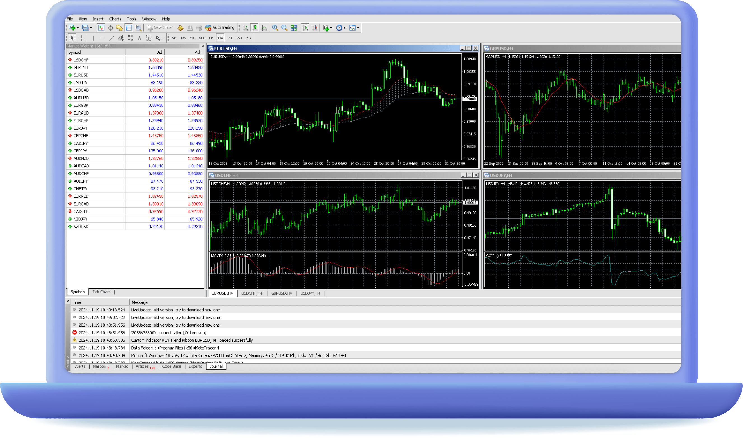Switch to M15 timeframe
743x438 pixels.
[193, 38]
